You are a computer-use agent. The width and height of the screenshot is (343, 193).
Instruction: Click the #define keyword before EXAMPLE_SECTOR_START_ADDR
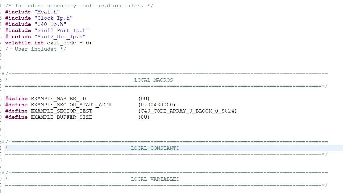click(x=16, y=105)
